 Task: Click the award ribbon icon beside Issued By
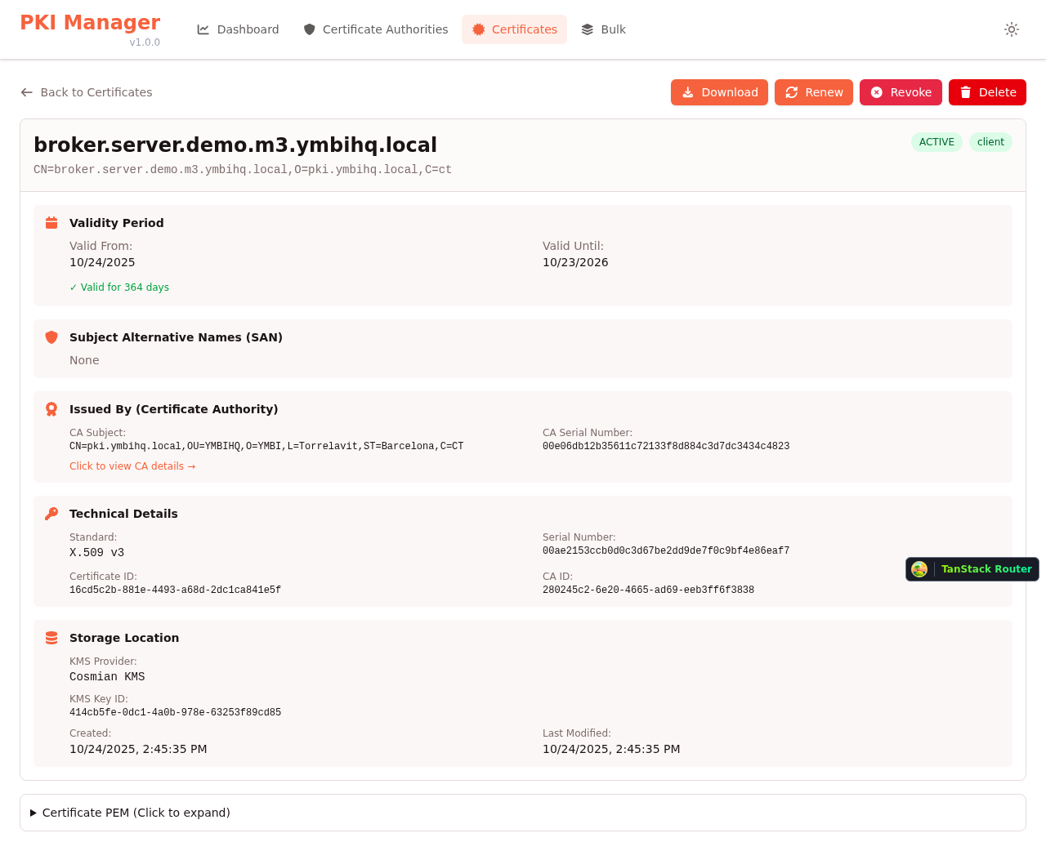coord(51,409)
